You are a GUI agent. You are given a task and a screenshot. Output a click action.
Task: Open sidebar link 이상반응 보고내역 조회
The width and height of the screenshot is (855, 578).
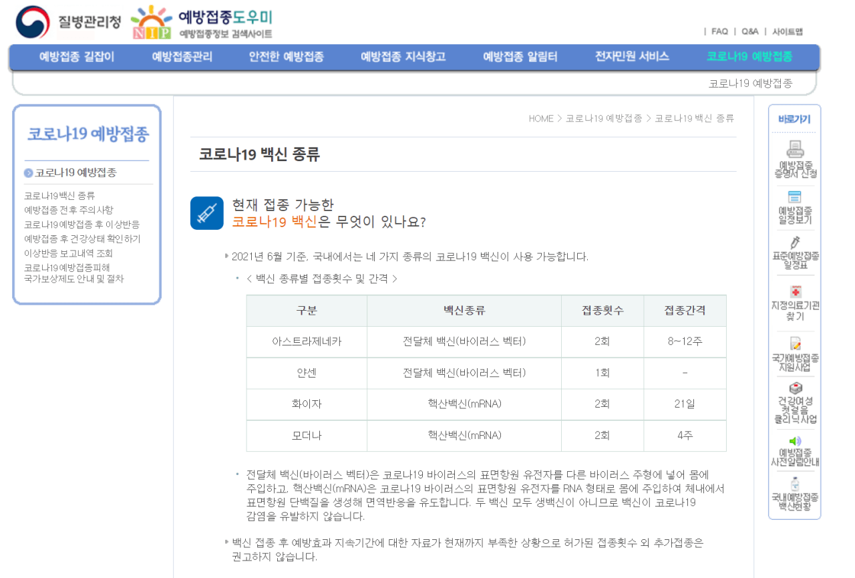[x=69, y=253]
